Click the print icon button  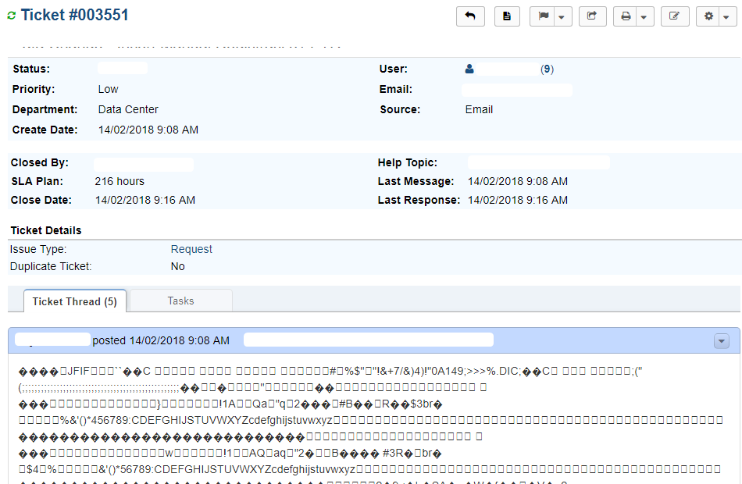[x=626, y=16]
